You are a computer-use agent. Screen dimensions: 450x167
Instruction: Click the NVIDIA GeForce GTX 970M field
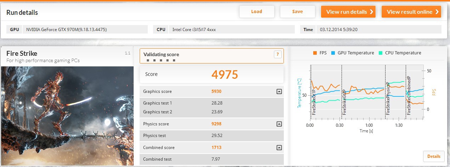click(85, 29)
